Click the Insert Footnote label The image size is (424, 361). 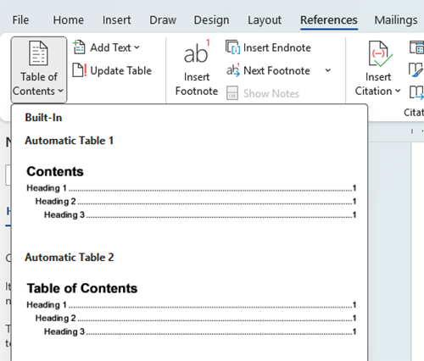click(x=197, y=84)
